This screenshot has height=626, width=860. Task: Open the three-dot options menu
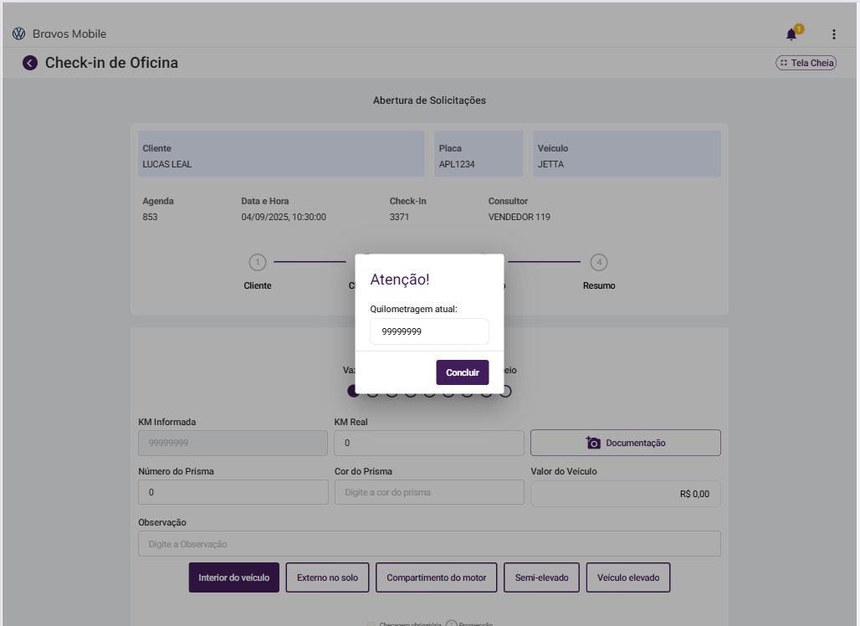833,34
